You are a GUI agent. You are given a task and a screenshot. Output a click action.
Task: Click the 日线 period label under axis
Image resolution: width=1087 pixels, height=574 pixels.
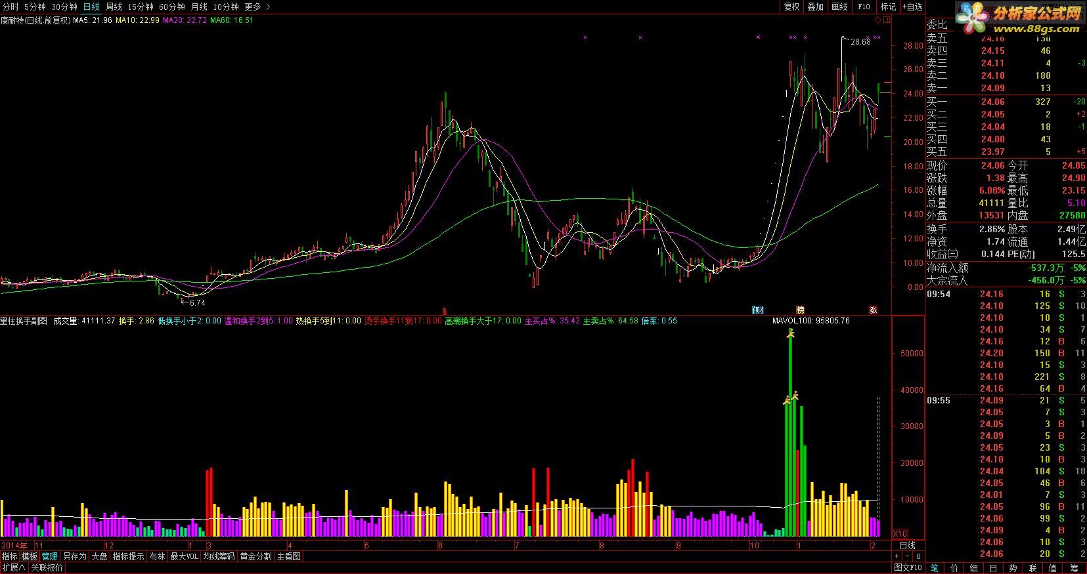pos(907,545)
